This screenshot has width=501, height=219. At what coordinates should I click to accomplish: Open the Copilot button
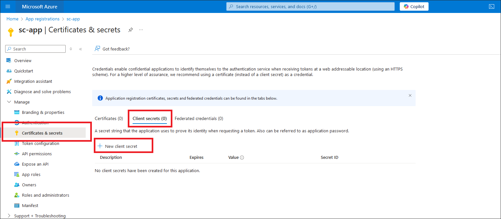[x=414, y=6]
